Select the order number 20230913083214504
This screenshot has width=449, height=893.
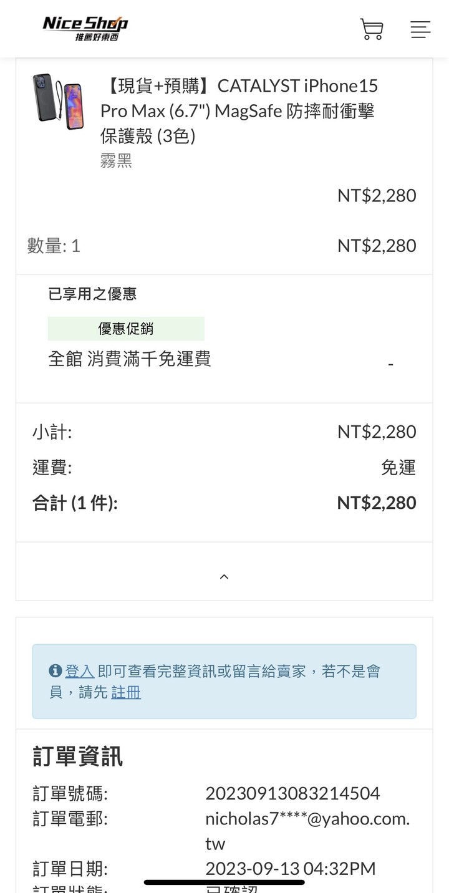pyautogui.click(x=292, y=793)
